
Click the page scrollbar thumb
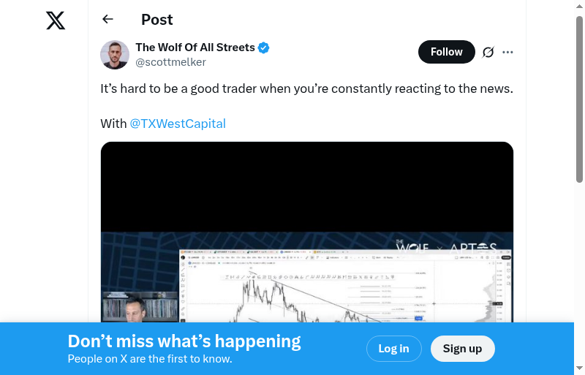[x=579, y=99]
